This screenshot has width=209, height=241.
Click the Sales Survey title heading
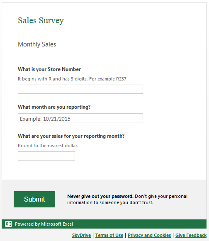[41, 20]
